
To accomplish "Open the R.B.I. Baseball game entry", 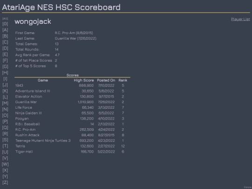I will pos(28,124).
